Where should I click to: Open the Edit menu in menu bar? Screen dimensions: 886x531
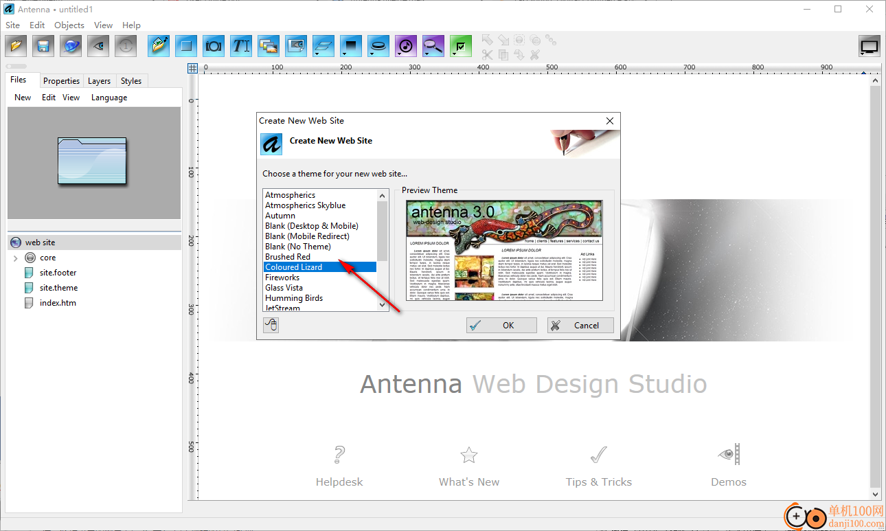coord(37,25)
